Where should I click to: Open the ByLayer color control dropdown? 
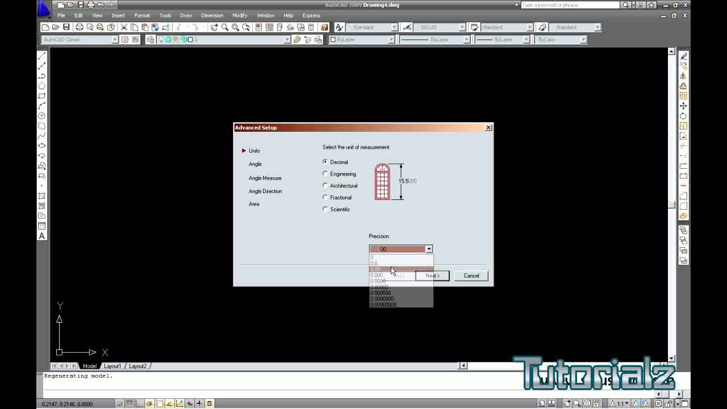[391, 40]
